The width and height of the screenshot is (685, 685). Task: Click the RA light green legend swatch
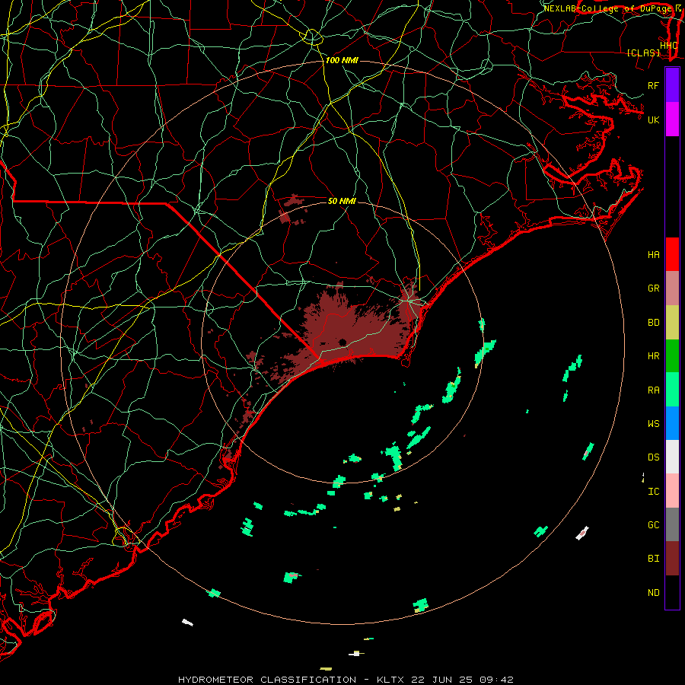click(672, 390)
